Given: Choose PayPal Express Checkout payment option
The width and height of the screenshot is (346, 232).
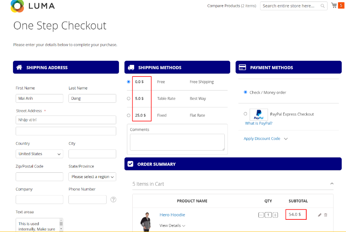Looking at the screenshot, I should click(245, 114).
